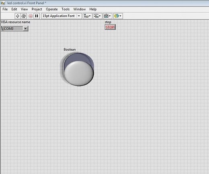This screenshot has height=174, width=209.
Task: Open the Distribute Objects dropdown
Action: click(x=98, y=16)
